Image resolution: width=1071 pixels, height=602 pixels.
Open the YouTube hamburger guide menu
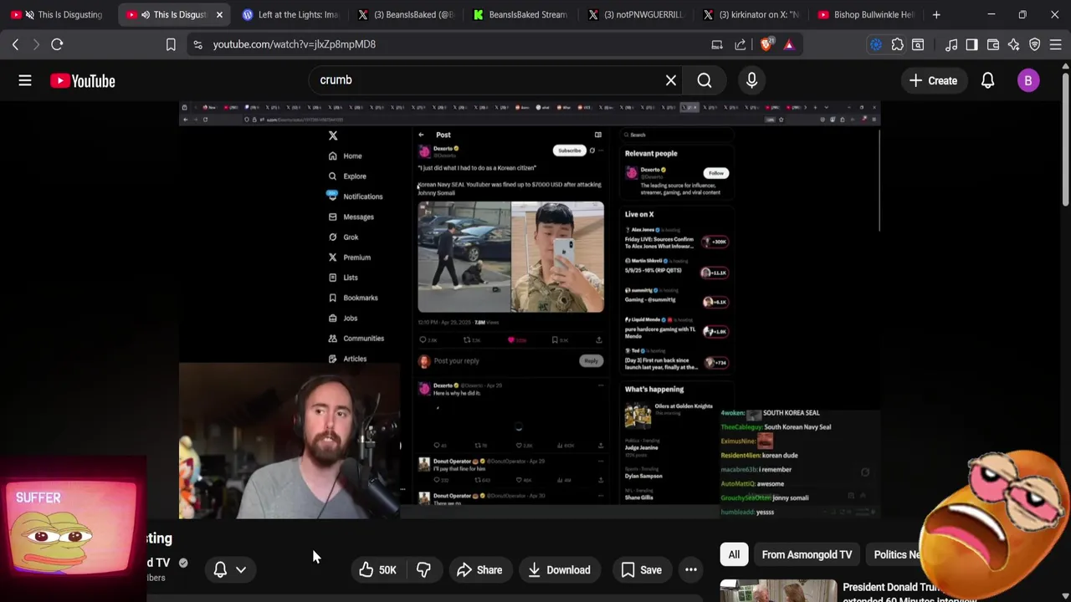(25, 80)
